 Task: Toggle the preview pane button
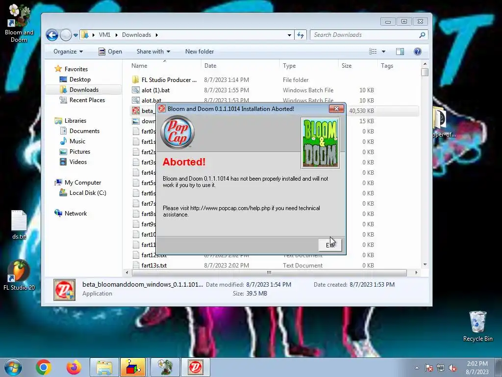(x=400, y=52)
